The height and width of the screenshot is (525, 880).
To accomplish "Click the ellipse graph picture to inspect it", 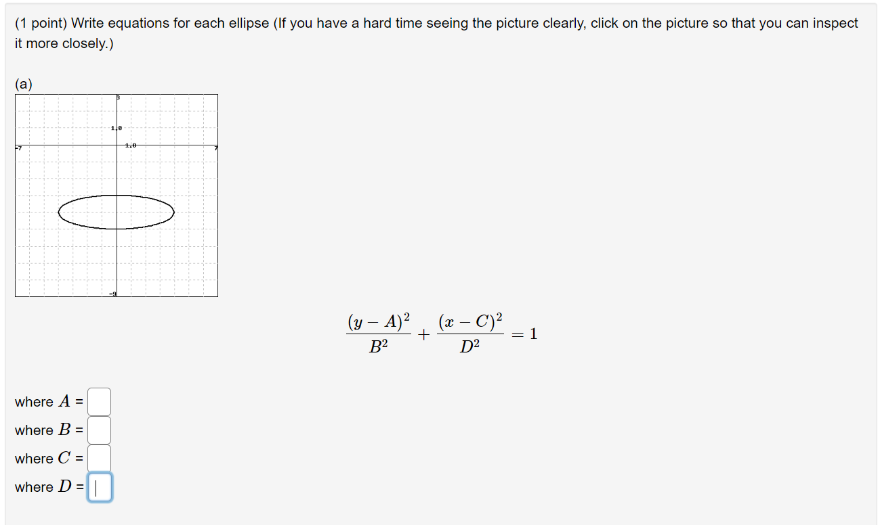I will (115, 196).
